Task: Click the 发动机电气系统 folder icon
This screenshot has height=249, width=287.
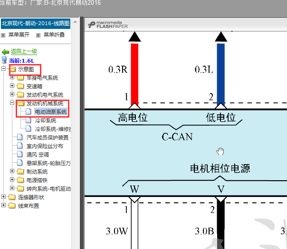Action: click(x=20, y=95)
